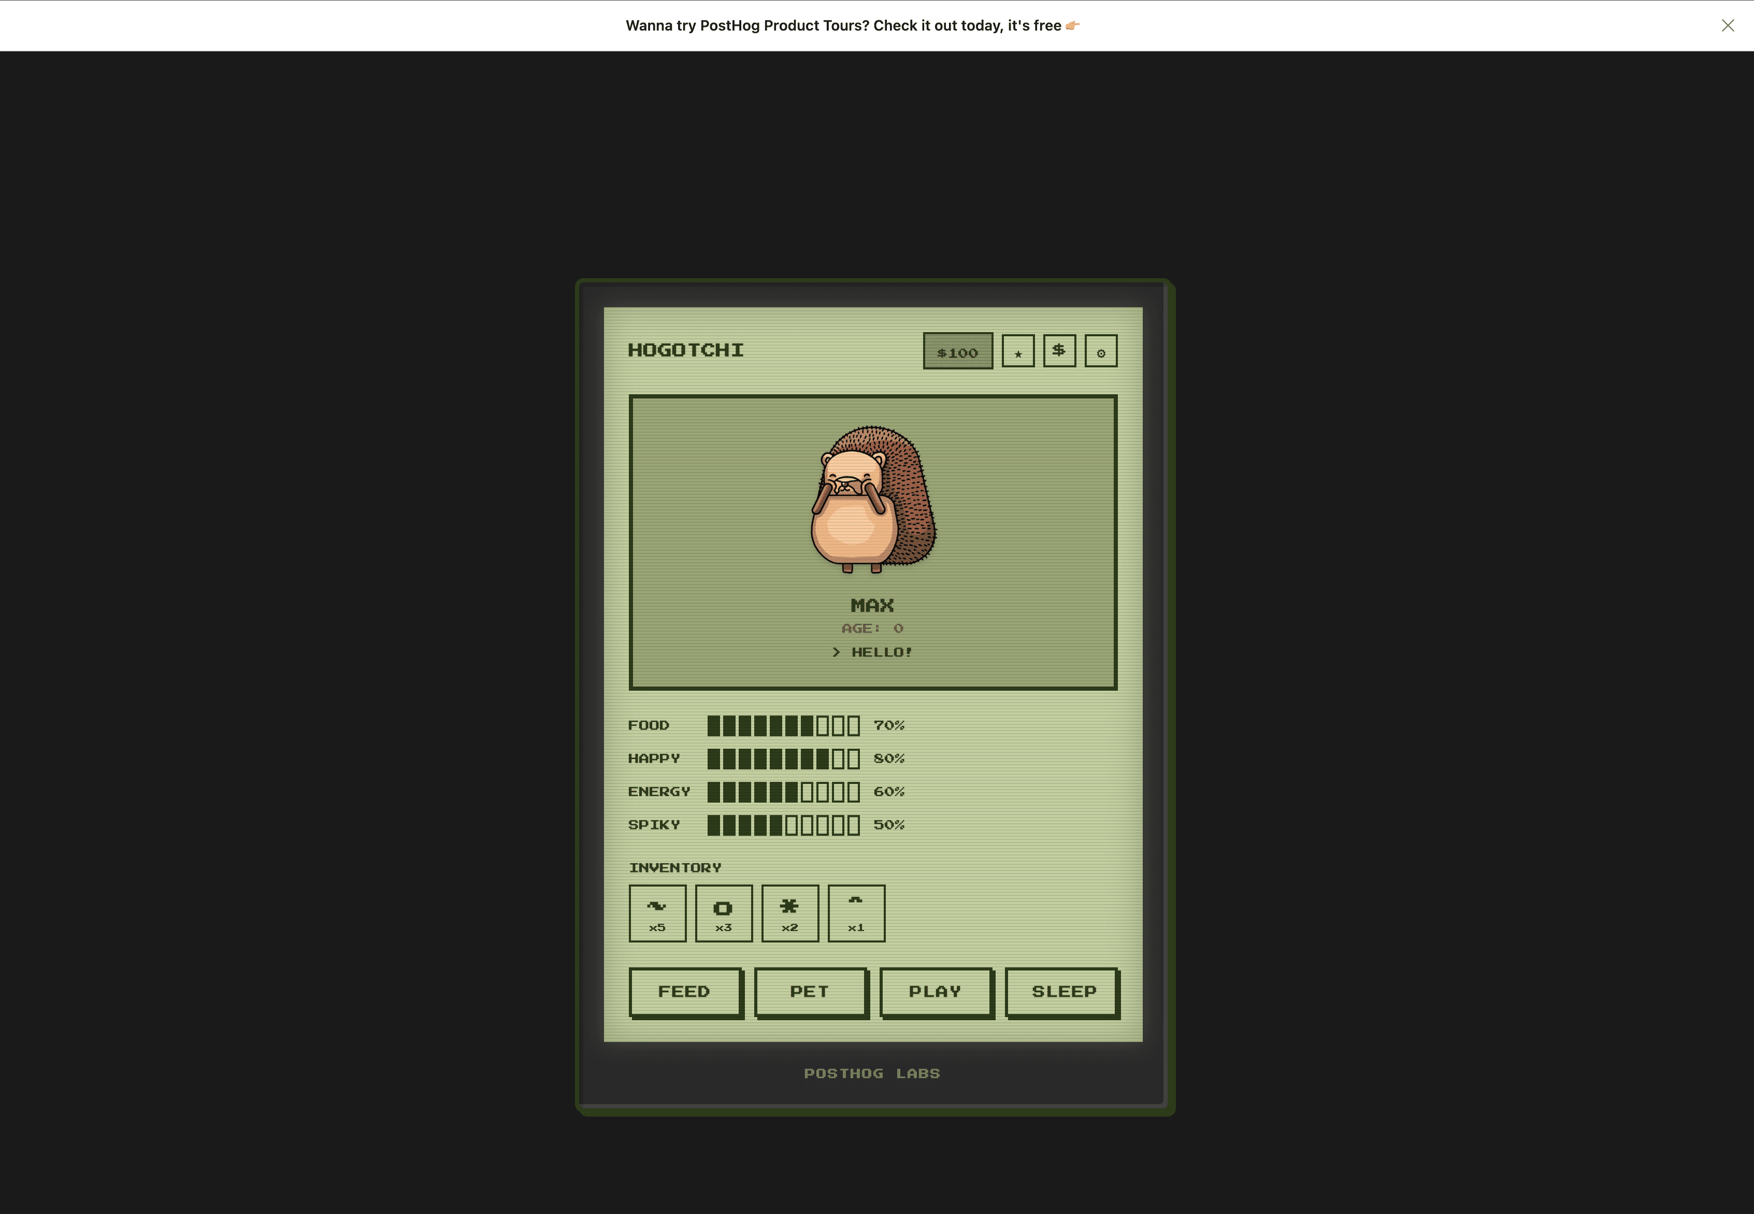Viewport: 1754px width, 1214px height.
Task: Dismiss the top announcement banner
Action: click(1728, 26)
